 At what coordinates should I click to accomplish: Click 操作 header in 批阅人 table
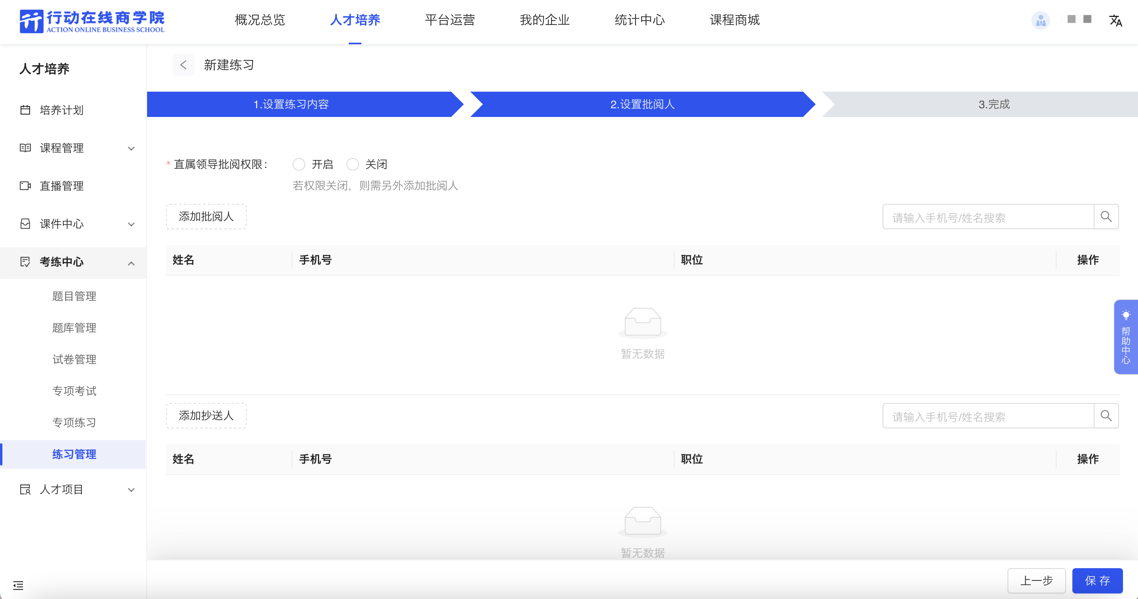[x=1088, y=260]
